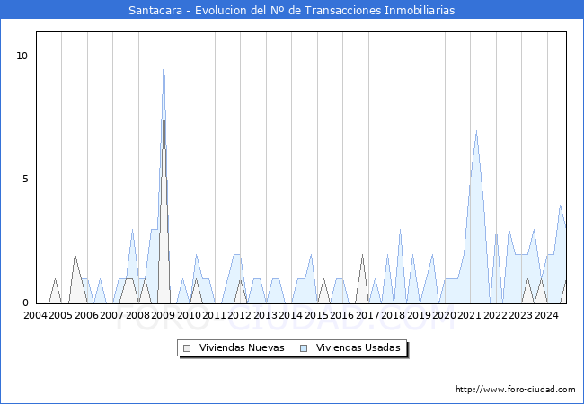Click the x-axis year label 2017

coord(367,315)
